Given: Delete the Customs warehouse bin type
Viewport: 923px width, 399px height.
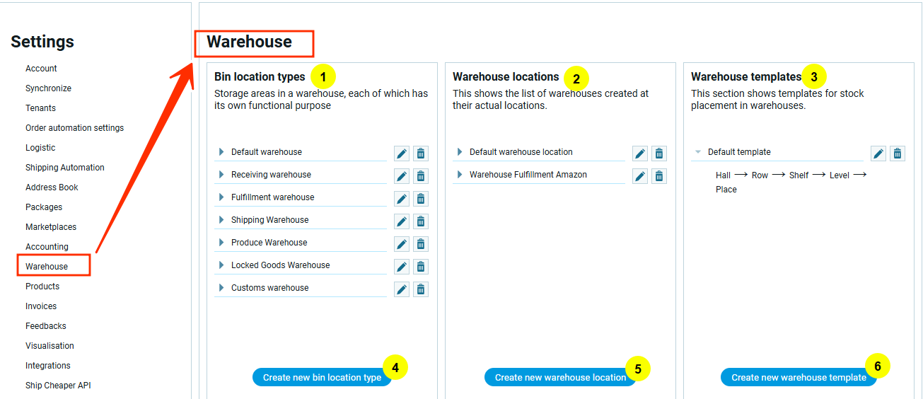Looking at the screenshot, I should (x=421, y=289).
